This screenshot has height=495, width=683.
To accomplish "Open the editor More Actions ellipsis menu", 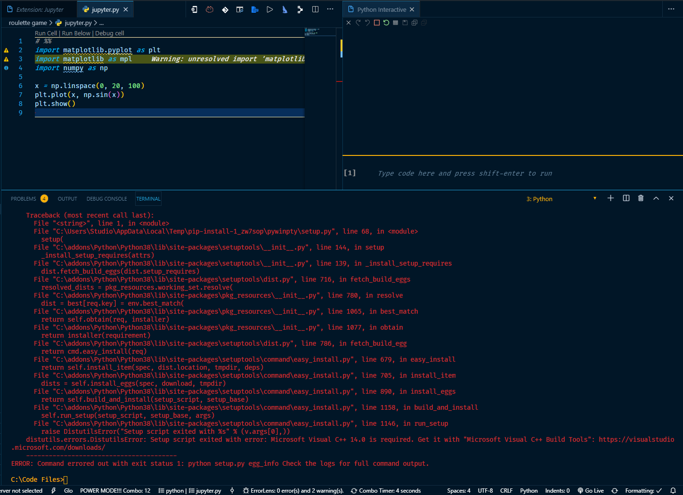I will [330, 9].
